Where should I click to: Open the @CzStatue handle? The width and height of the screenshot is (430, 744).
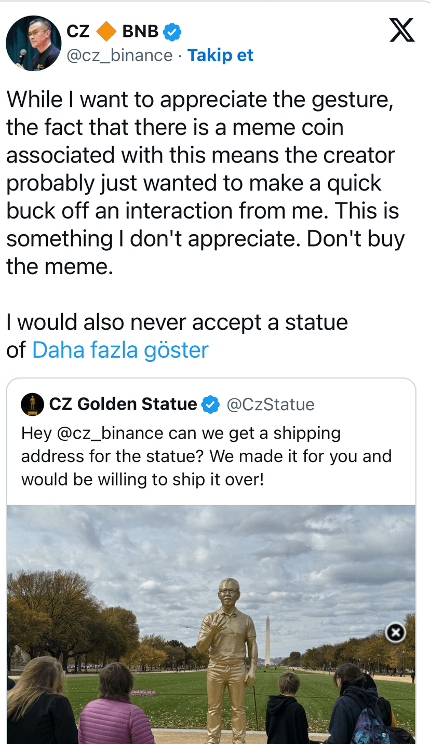click(271, 404)
